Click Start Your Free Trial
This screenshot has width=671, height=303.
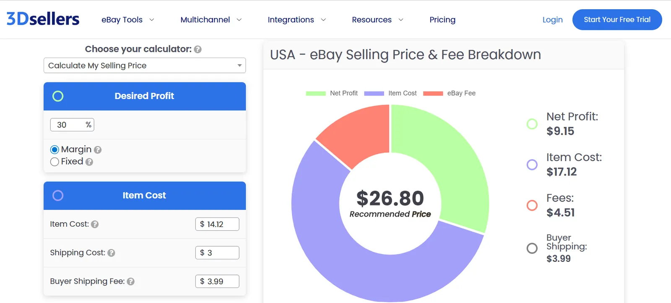(617, 19)
